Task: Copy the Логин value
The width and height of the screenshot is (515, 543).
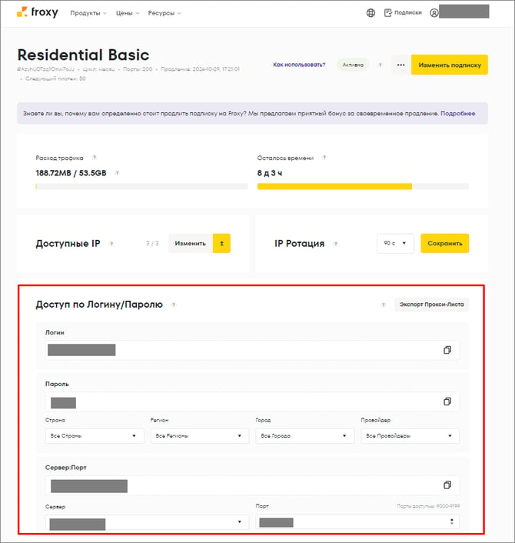Action: point(447,350)
